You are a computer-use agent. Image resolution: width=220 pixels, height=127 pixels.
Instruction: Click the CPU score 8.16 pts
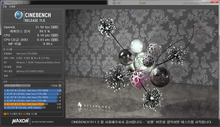click(x=43, y=35)
